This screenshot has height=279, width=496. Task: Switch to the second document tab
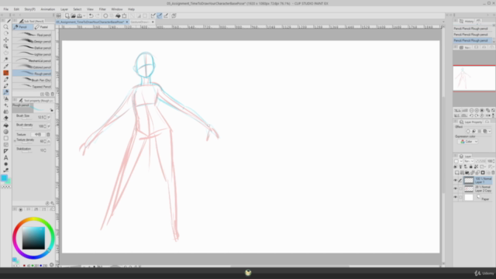142,22
